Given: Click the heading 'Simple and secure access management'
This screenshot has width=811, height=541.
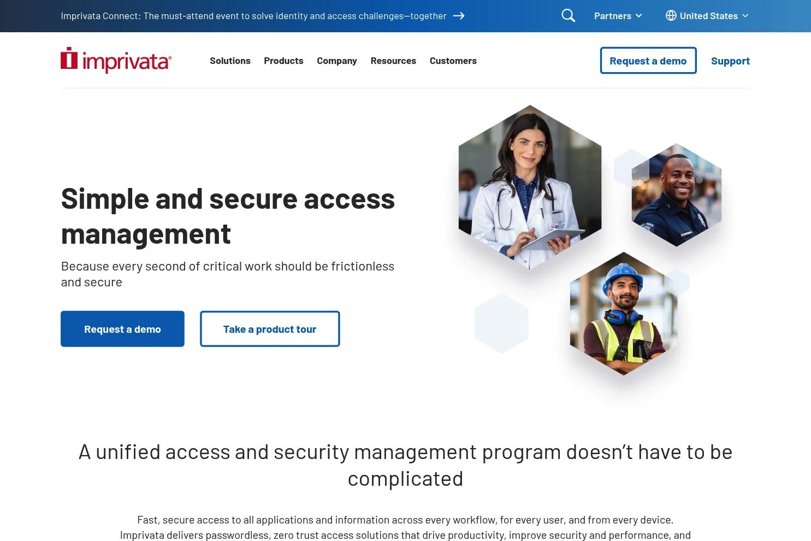Looking at the screenshot, I should coord(228,215).
